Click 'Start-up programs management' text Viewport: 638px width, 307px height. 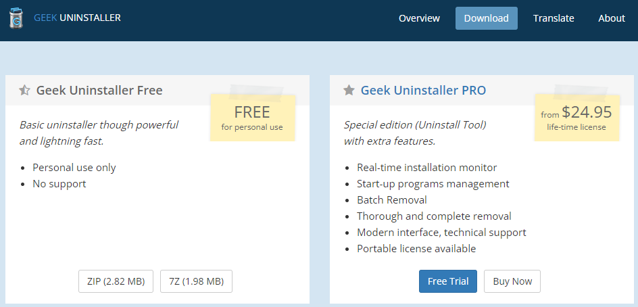click(433, 184)
